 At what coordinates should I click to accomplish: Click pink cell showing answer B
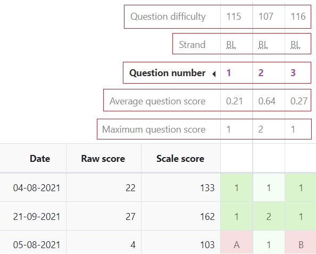pos(301,242)
